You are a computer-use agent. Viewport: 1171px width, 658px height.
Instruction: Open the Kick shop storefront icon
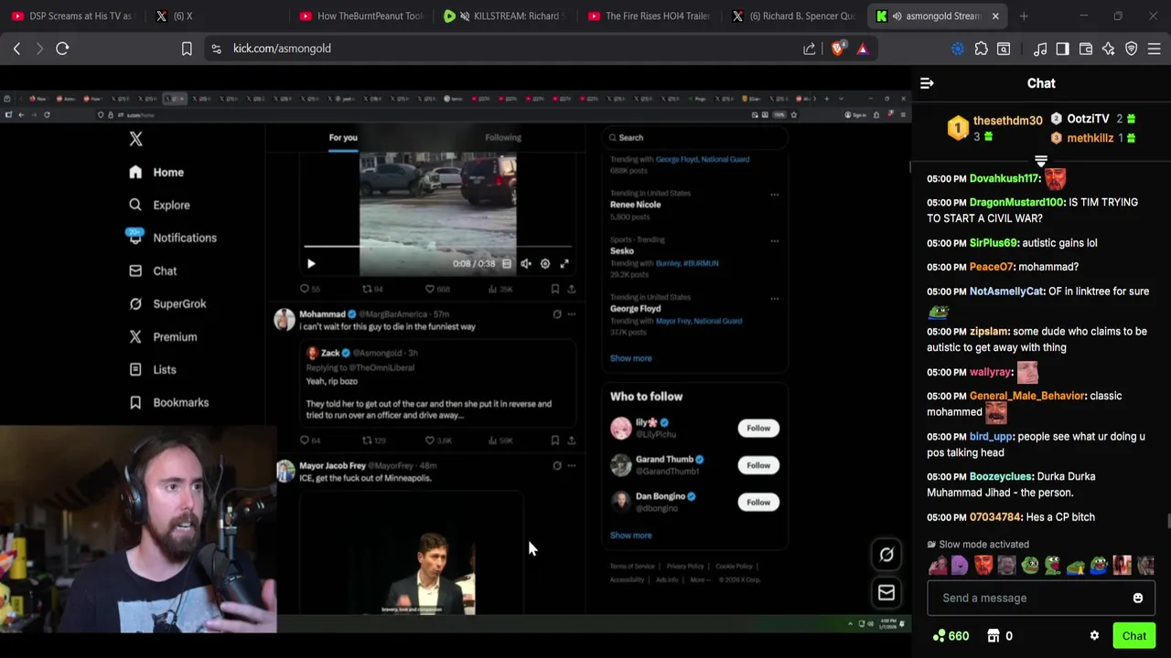click(993, 636)
